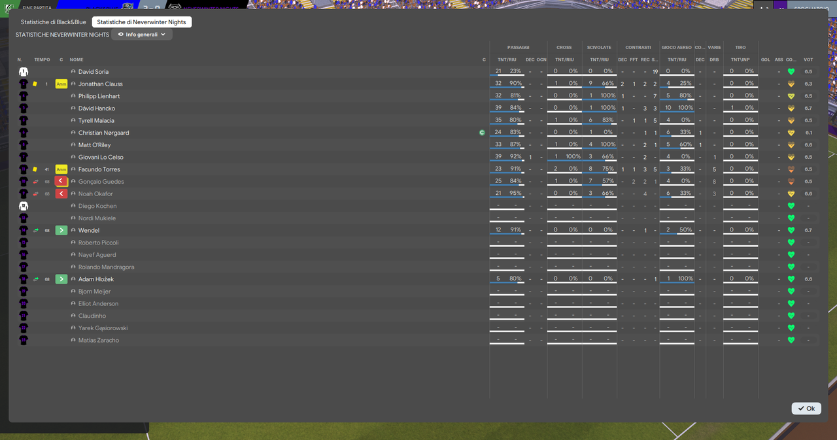Viewport: 837px width, 440px height.
Task: Click the yellow card icon beside Jonathan Clauss
Action: (x=35, y=84)
